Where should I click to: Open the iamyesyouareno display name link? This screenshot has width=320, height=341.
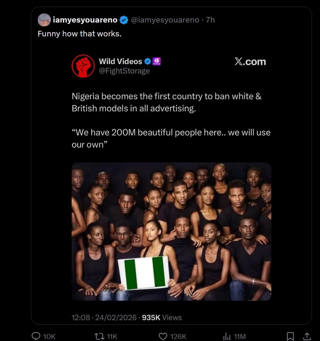(85, 20)
